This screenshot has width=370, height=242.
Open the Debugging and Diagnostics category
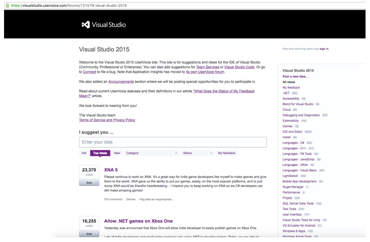click(302, 115)
